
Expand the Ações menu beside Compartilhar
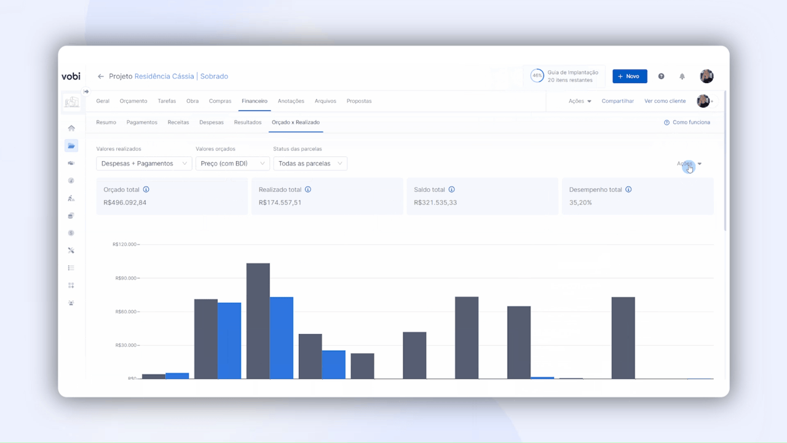click(580, 101)
